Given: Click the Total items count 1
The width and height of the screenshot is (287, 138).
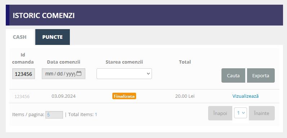Looking at the screenshot, I should [x=96, y=115].
